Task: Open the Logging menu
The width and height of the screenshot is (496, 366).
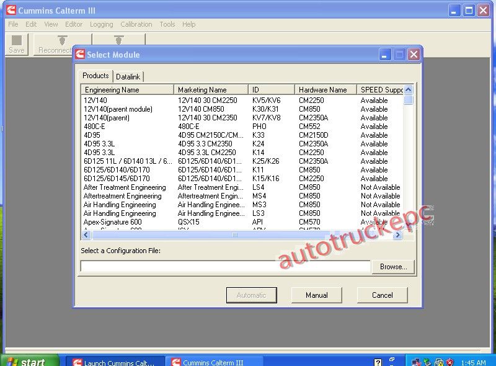Action: point(101,24)
